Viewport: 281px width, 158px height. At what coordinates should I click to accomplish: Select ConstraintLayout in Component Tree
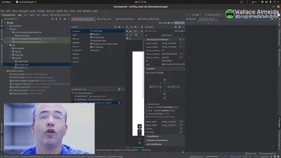82,93
